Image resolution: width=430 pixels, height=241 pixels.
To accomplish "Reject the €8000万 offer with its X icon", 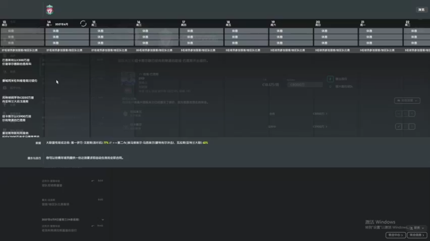I will pyautogui.click(x=412, y=114).
